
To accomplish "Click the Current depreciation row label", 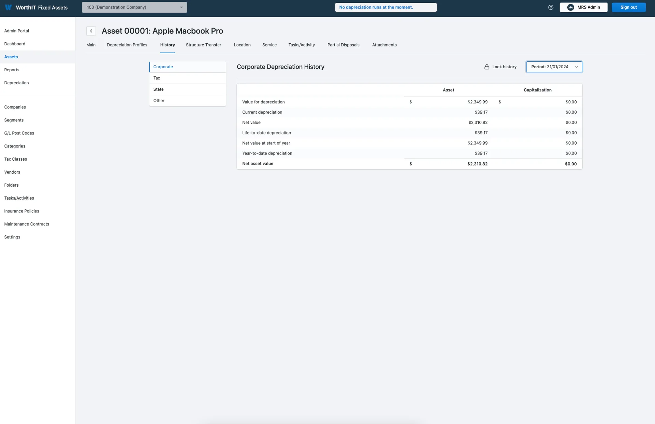I will coord(262,112).
